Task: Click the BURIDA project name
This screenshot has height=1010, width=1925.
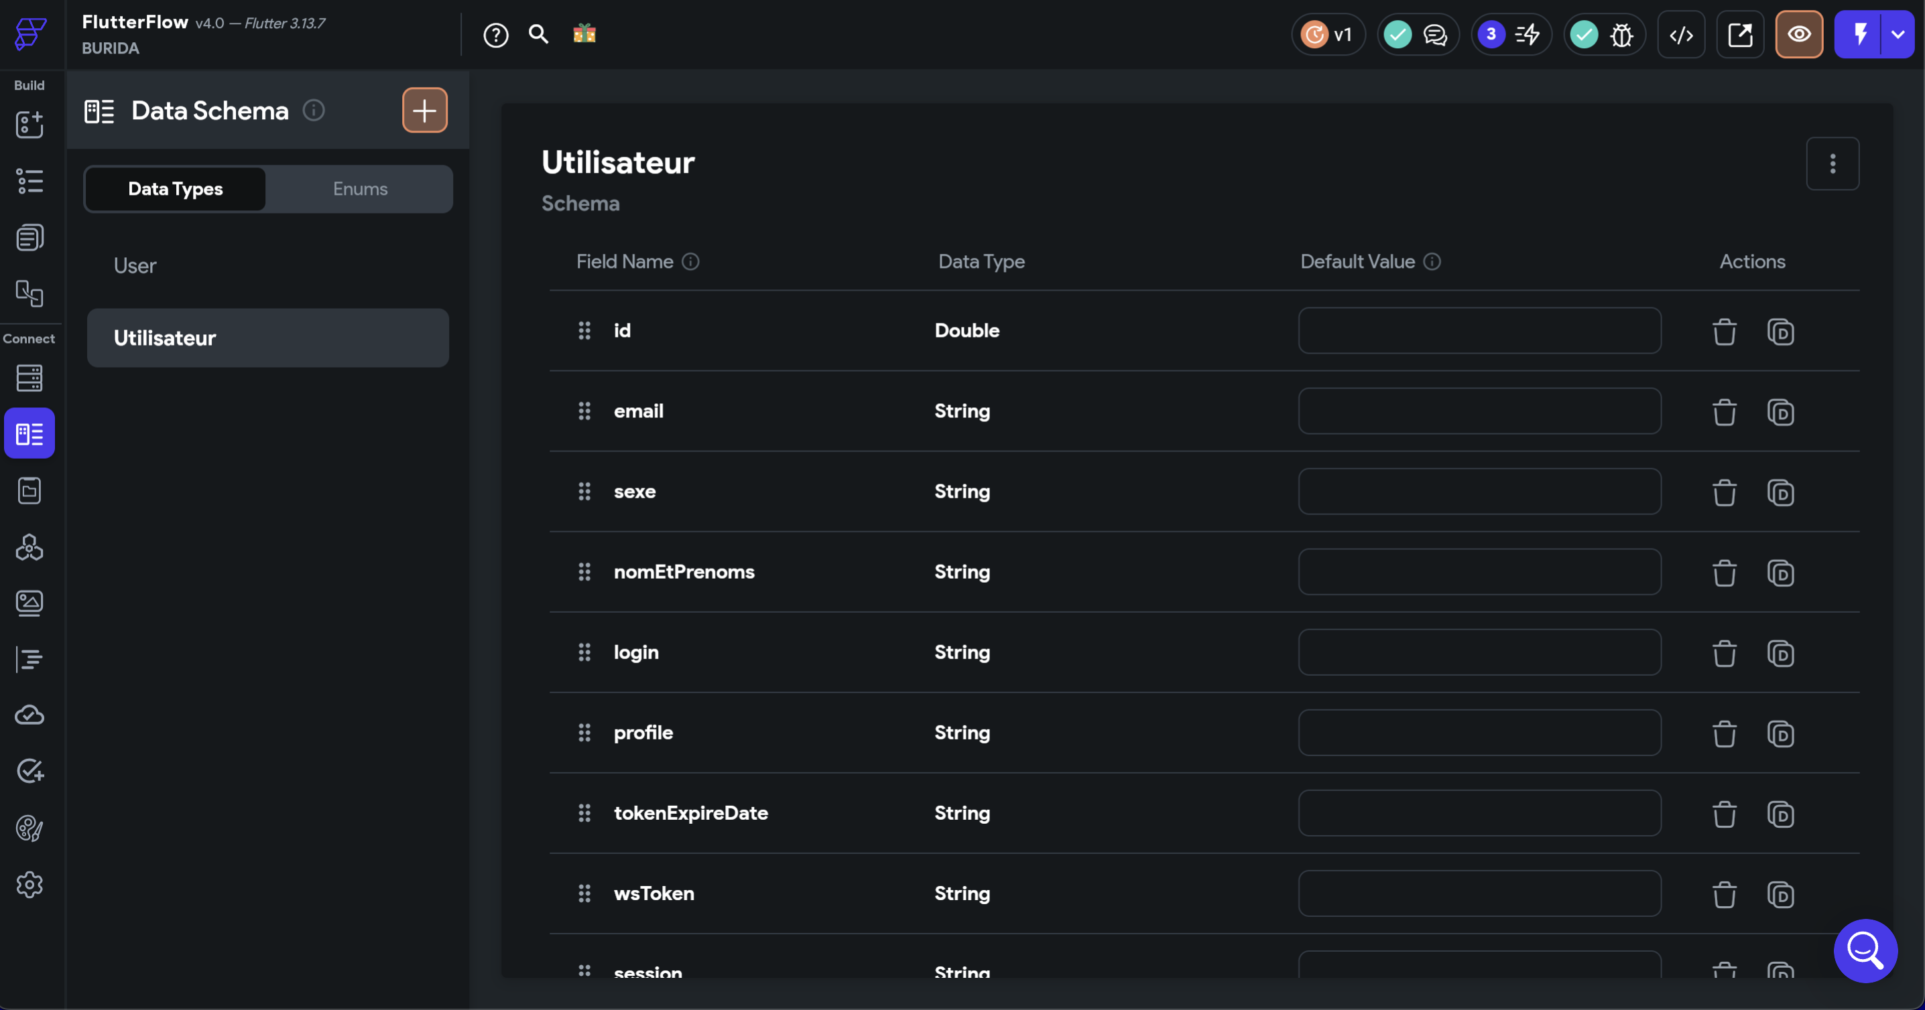Action: (x=111, y=48)
